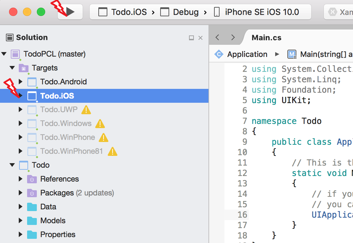The height and width of the screenshot is (243, 353).
Task: Click the TodoPCL solution icon
Action: (x=15, y=54)
